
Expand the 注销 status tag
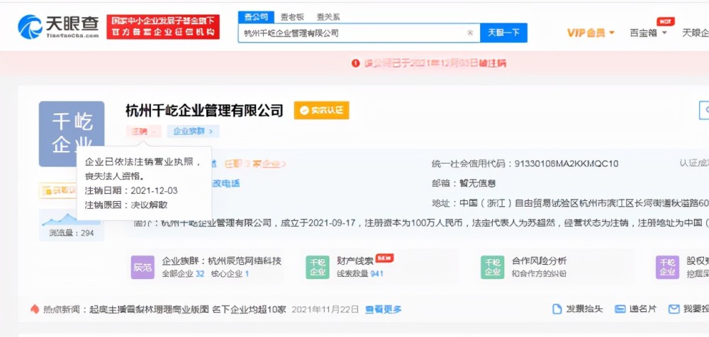(143, 132)
